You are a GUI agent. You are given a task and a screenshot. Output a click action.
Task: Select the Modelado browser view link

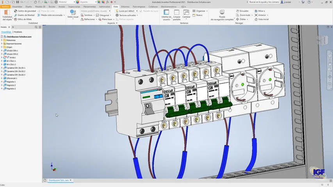[x=18, y=32]
